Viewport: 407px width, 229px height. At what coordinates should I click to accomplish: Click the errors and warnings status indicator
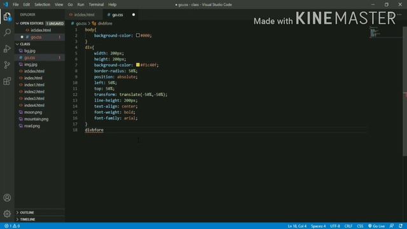12,226
